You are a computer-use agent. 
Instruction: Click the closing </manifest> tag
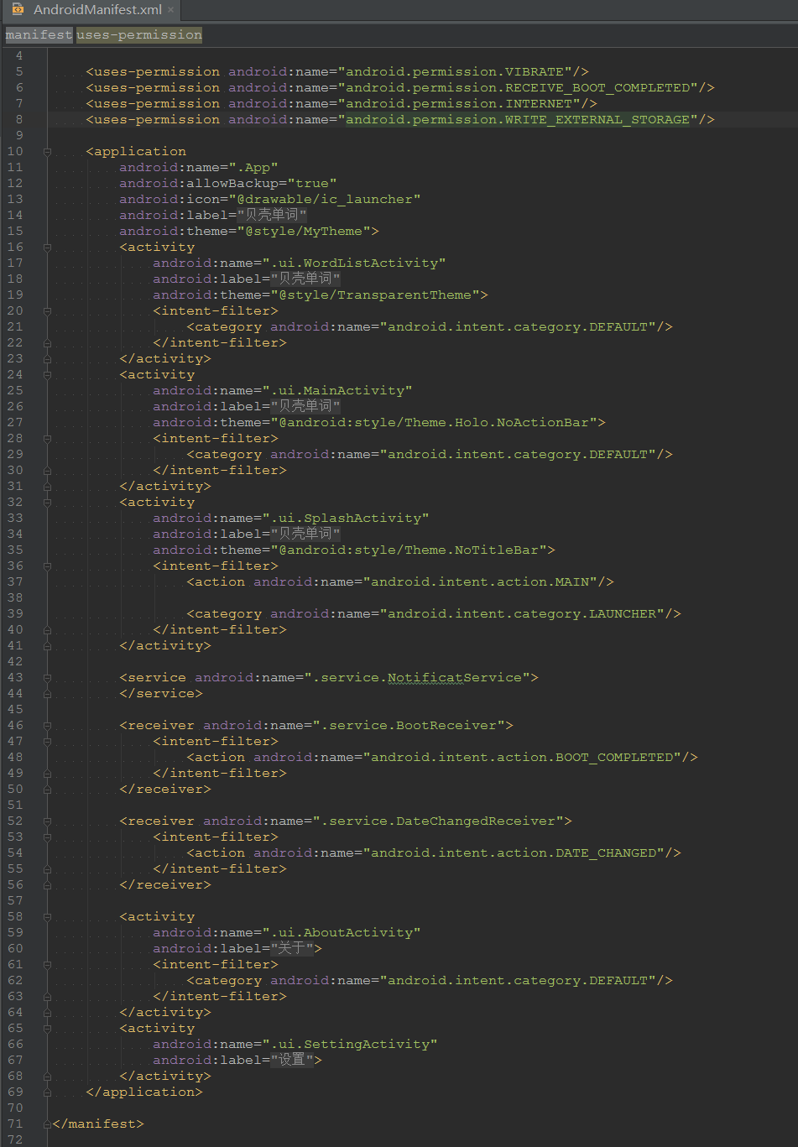pyautogui.click(x=98, y=1124)
